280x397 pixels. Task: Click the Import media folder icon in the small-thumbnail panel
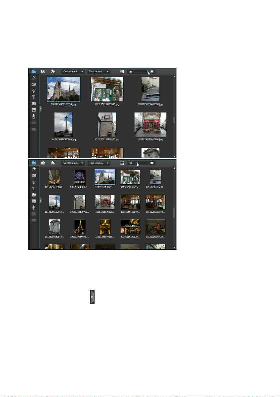pyautogui.click(x=43, y=163)
